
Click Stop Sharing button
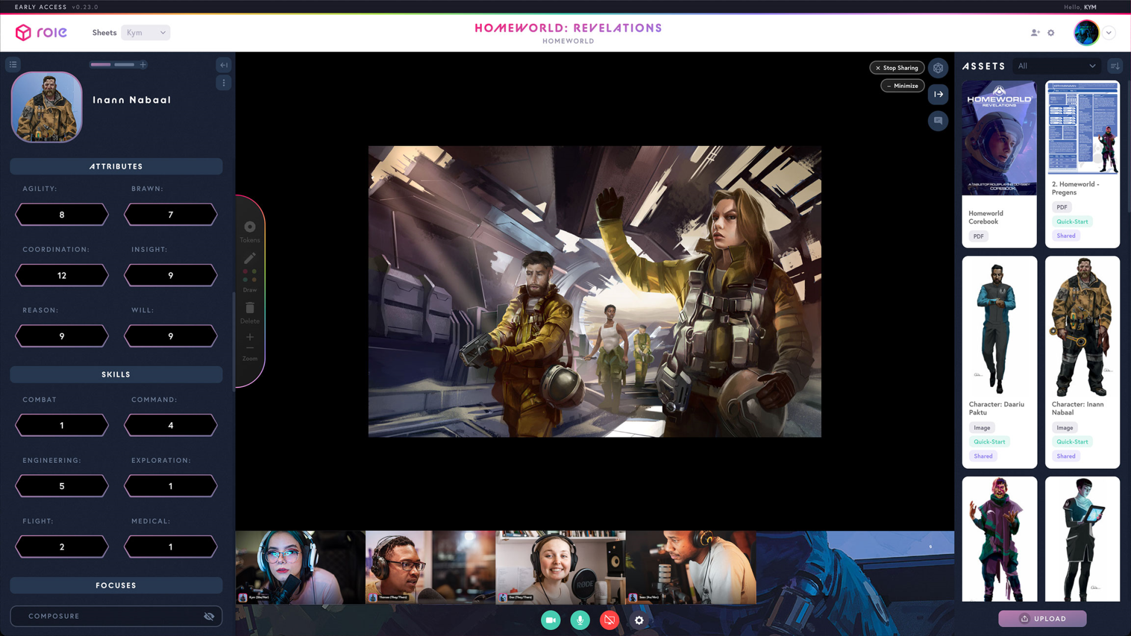[x=897, y=68]
